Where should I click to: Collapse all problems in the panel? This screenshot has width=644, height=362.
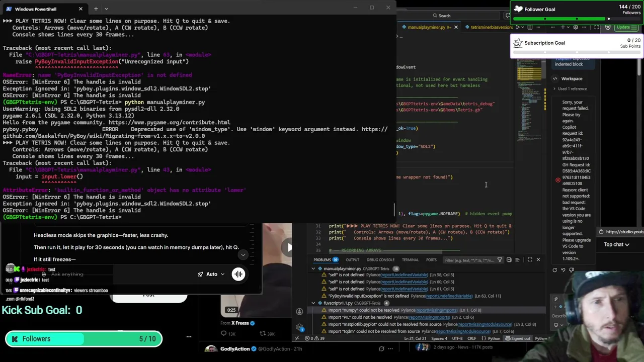click(509, 260)
